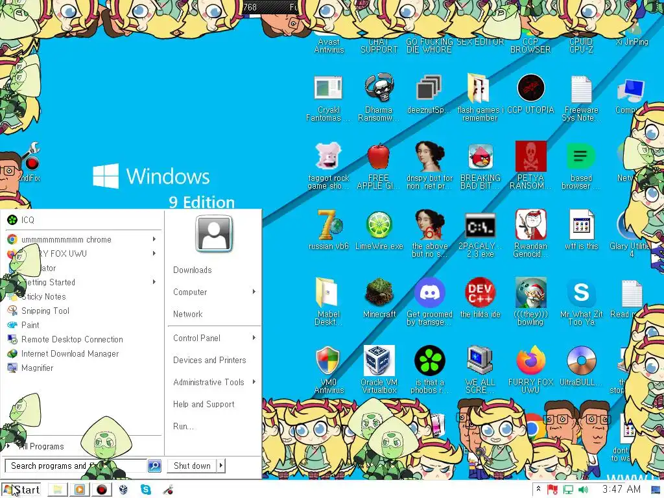664x498 pixels.
Task: Launch Oracle VM Virtualbox
Action: click(x=379, y=361)
